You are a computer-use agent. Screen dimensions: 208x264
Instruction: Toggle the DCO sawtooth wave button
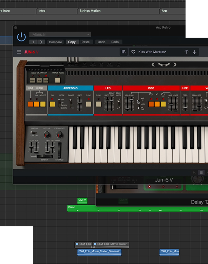click(x=157, y=104)
